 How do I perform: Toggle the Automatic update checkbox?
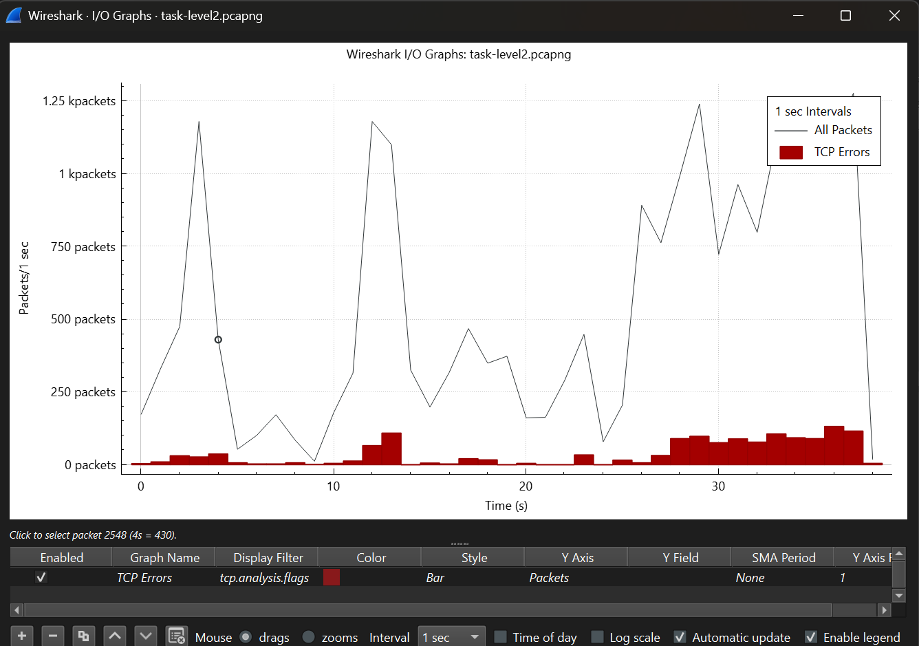click(x=680, y=637)
